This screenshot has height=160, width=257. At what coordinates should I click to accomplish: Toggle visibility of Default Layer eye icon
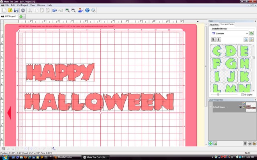tap(241, 107)
